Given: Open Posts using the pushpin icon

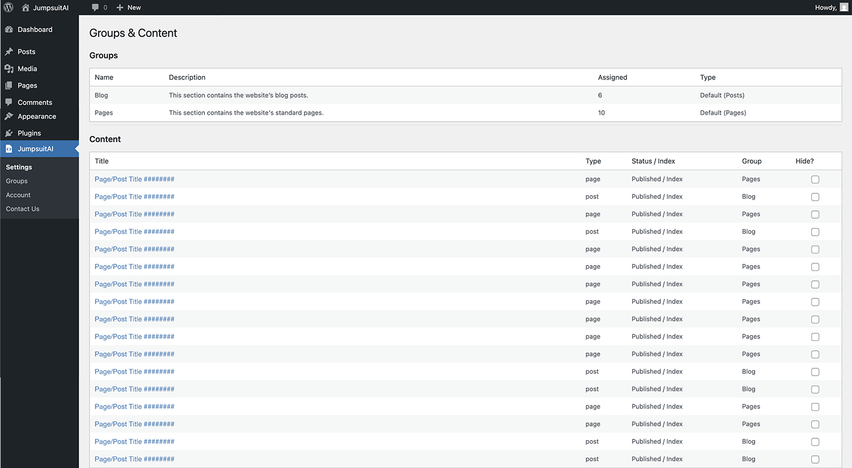Looking at the screenshot, I should tap(10, 51).
